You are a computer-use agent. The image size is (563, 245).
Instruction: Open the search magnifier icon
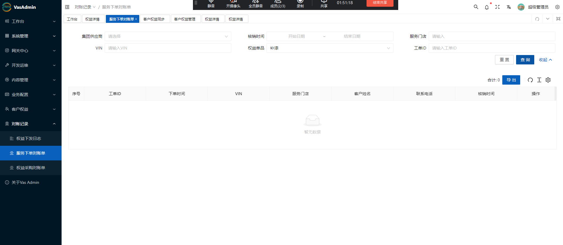coord(476,7)
